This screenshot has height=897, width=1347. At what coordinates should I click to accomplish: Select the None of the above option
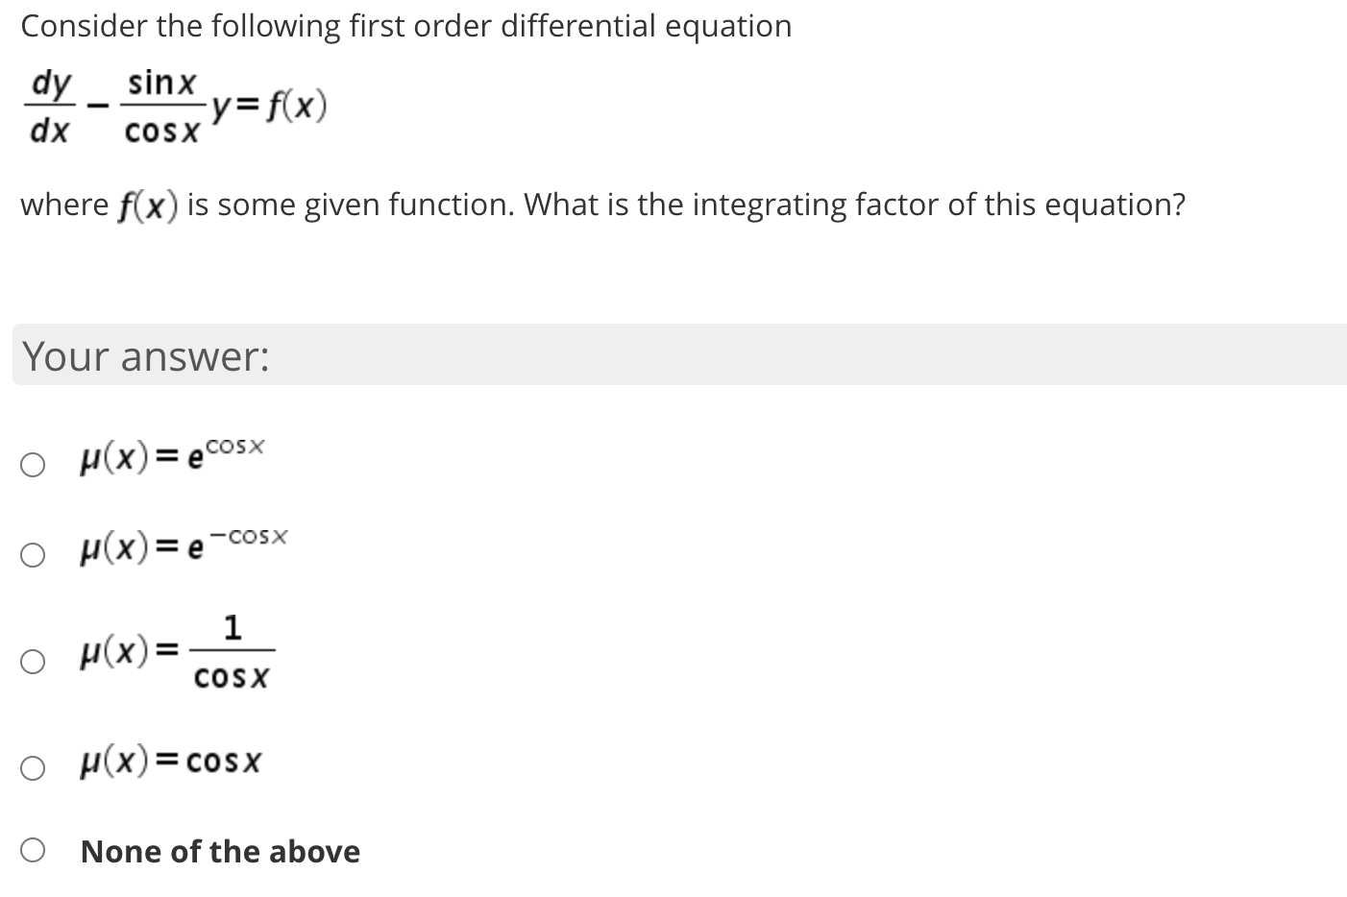click(32, 849)
